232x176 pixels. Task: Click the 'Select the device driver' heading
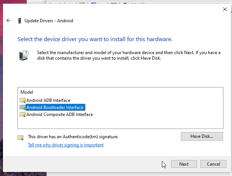95,39
